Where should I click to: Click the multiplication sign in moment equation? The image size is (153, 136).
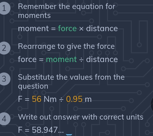coord(81,28)
